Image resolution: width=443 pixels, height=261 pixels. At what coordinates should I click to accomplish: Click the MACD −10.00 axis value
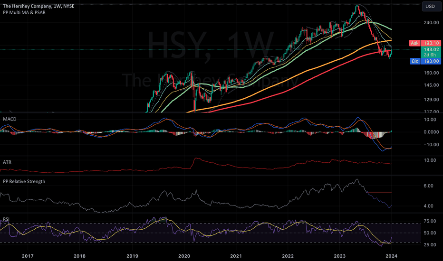431,144
